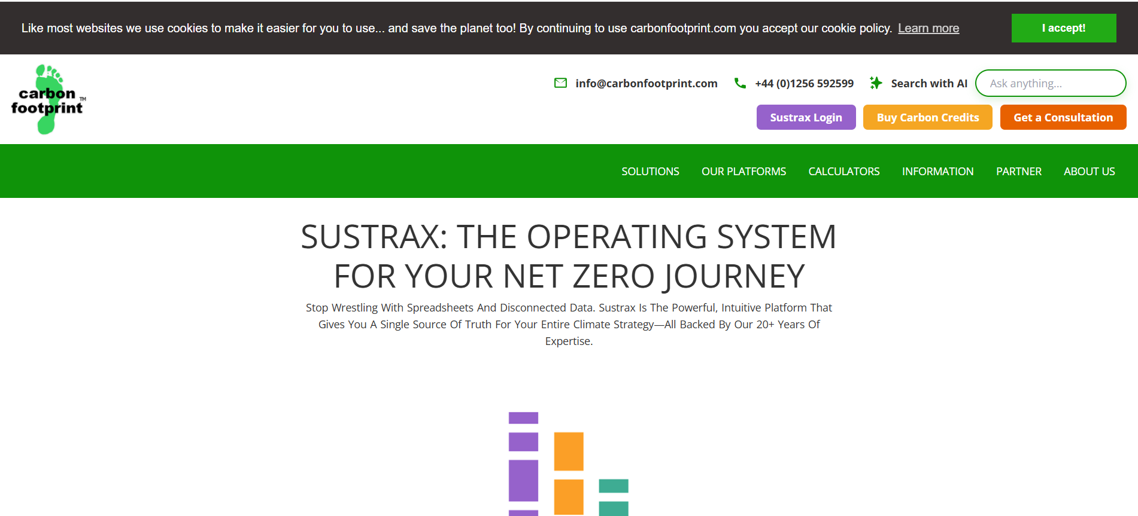The image size is (1138, 516).
Task: Click the Search with AI label
Action: [929, 83]
